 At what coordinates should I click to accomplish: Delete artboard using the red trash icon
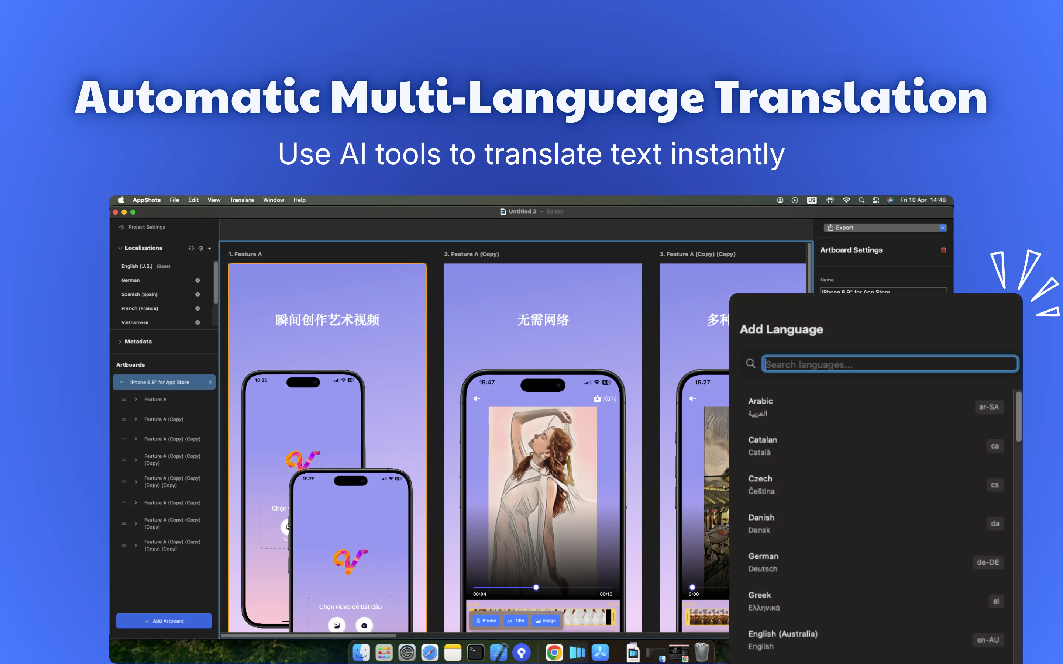(x=943, y=250)
